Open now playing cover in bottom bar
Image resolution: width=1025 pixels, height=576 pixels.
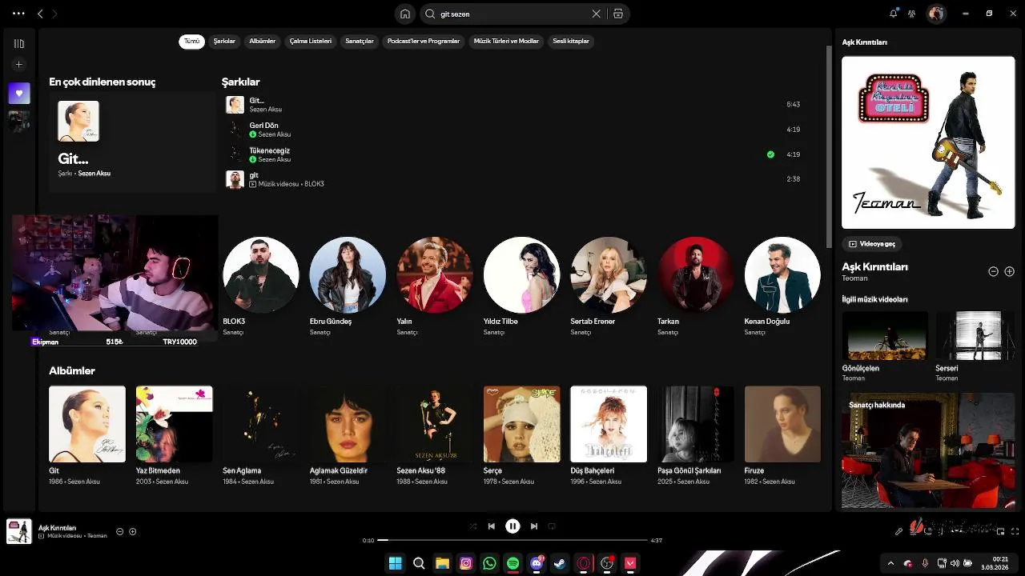(19, 531)
